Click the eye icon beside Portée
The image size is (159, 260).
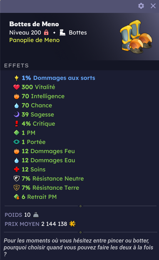click(x=16, y=142)
